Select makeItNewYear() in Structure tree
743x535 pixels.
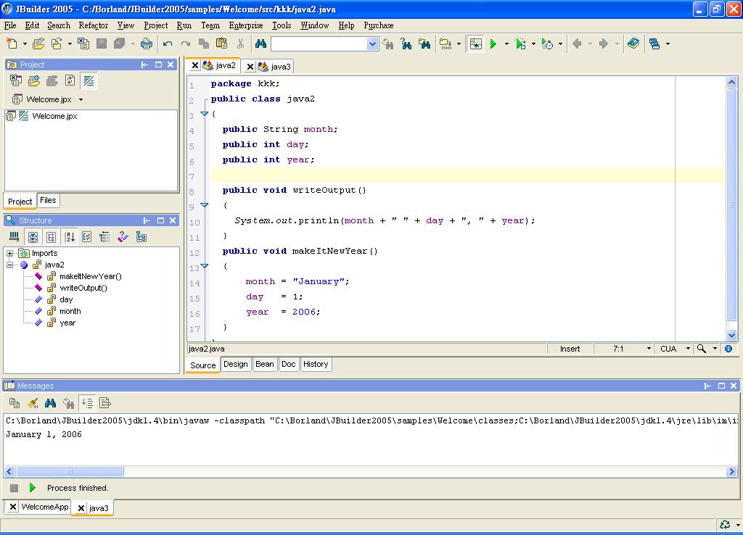[91, 276]
